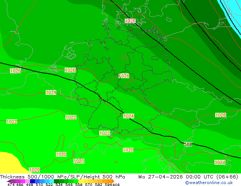
Task: Click the legend value 486
Action: (x=20, y=184)
